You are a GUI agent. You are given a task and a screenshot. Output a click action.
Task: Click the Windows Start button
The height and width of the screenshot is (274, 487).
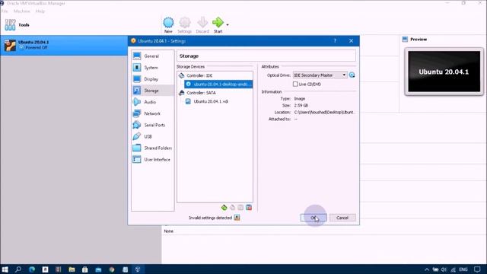point(5,269)
